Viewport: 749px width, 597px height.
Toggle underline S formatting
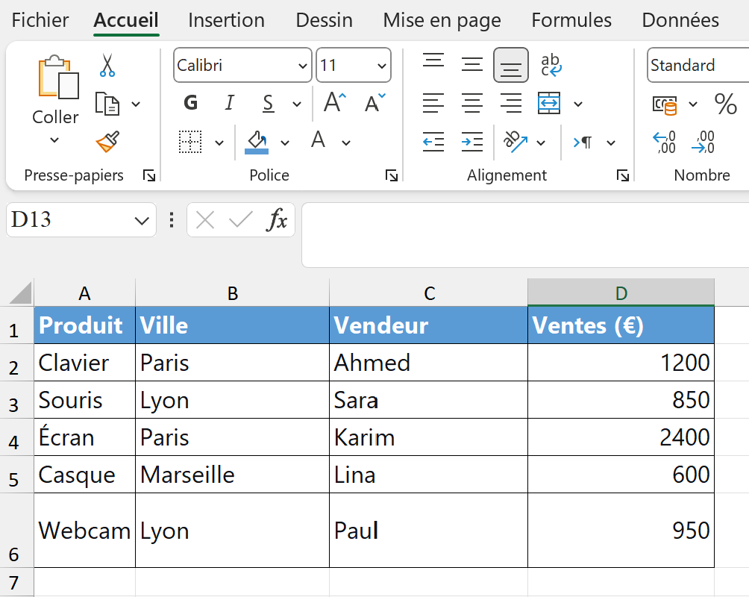click(269, 103)
